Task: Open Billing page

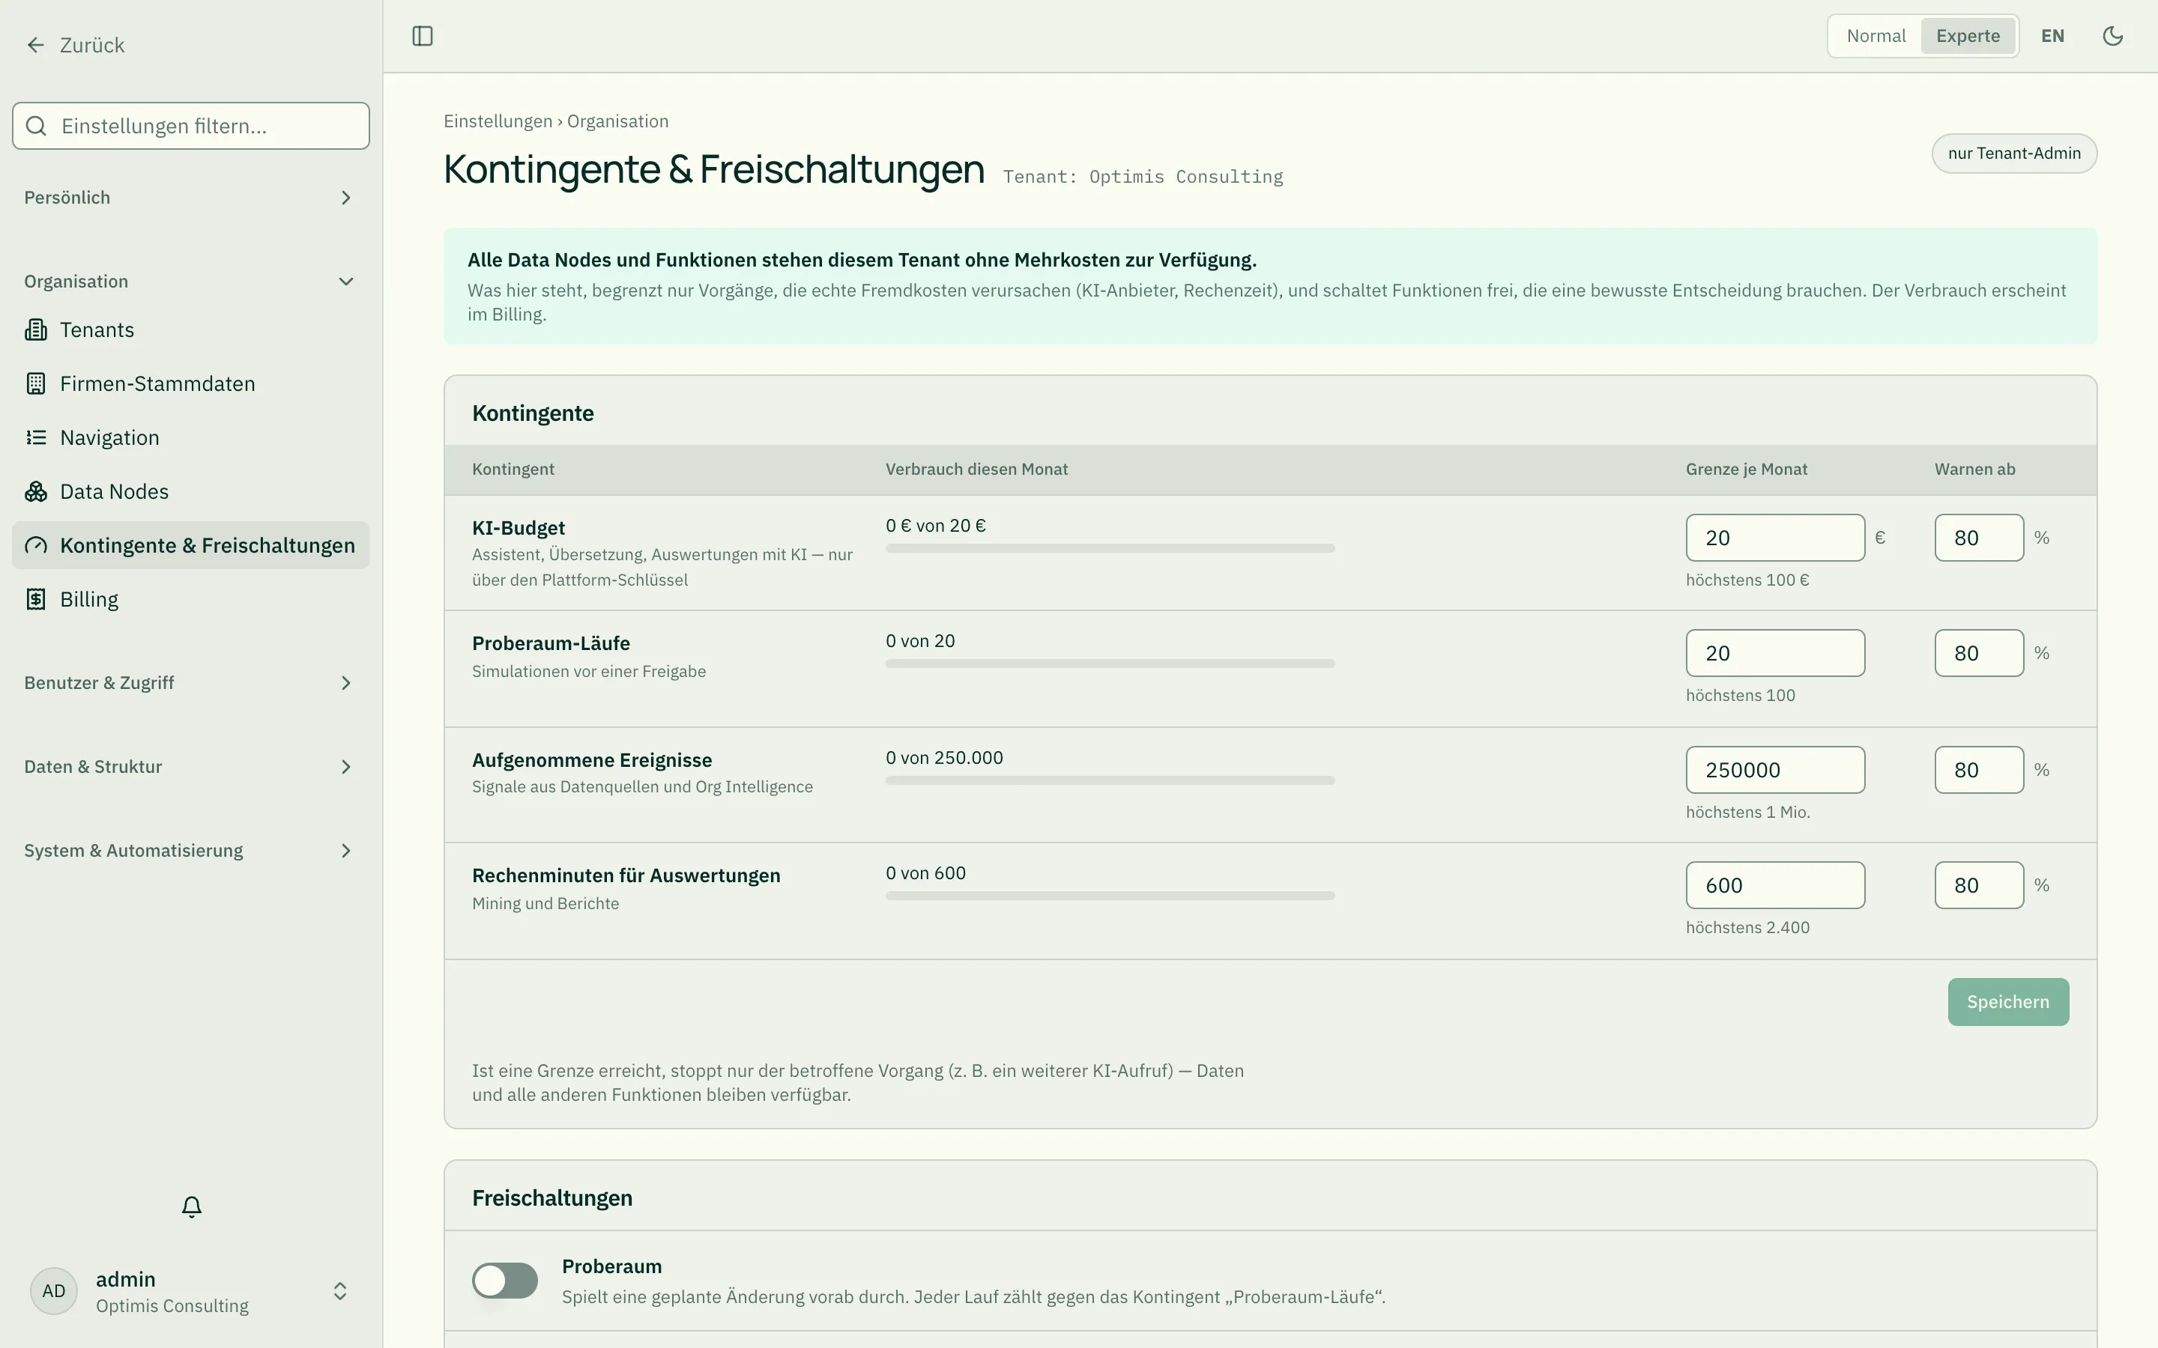Action: 190,599
